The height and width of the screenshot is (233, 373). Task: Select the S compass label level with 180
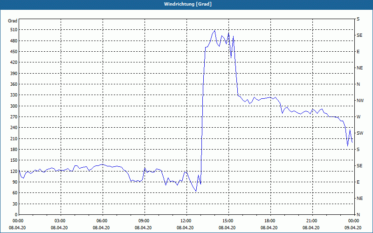click(x=358, y=150)
